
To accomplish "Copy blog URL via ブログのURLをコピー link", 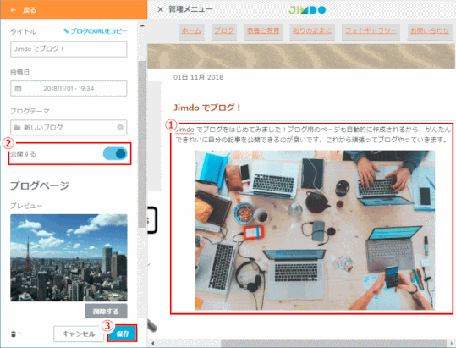I will [96, 31].
